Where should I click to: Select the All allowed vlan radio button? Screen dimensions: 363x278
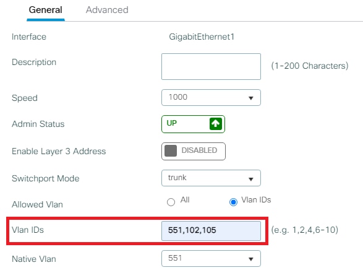(x=171, y=202)
